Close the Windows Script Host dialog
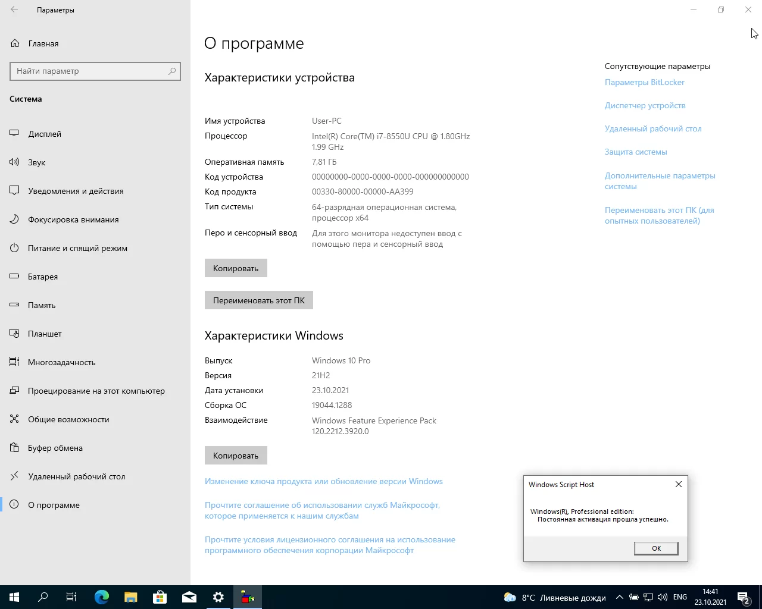Screen dimensions: 762x609 coord(678,484)
